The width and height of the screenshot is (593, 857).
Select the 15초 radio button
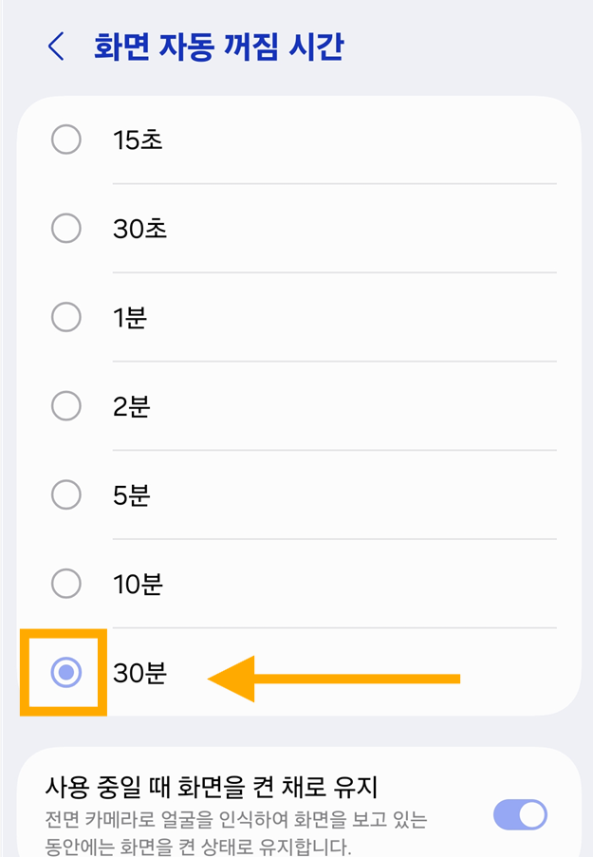65,140
